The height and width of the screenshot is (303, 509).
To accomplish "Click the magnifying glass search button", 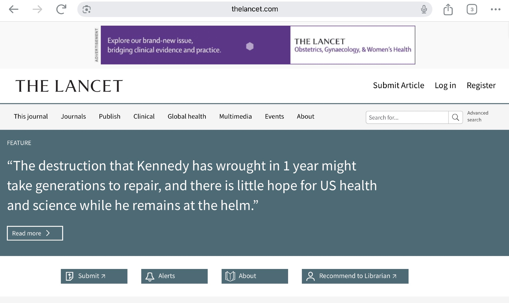I will 455,117.
